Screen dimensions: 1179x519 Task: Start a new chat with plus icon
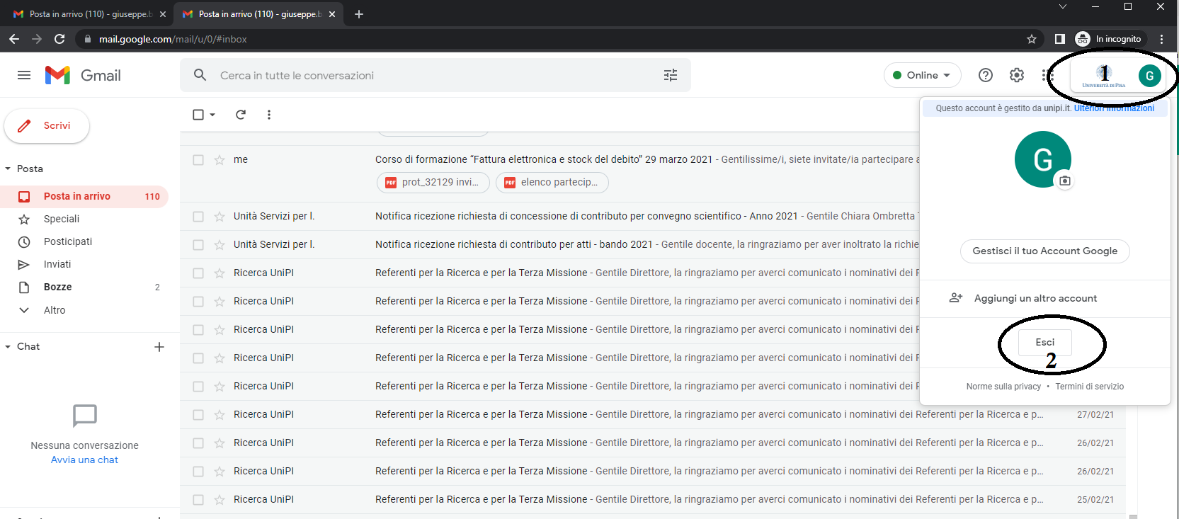[159, 347]
